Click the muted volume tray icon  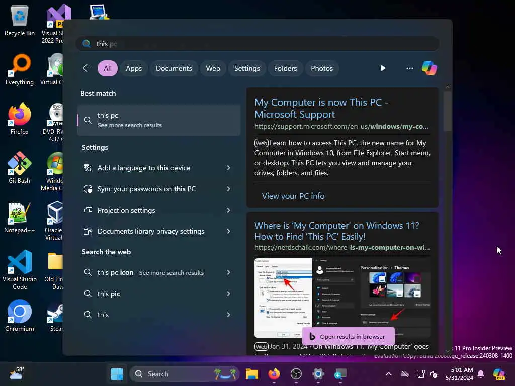[434, 374]
